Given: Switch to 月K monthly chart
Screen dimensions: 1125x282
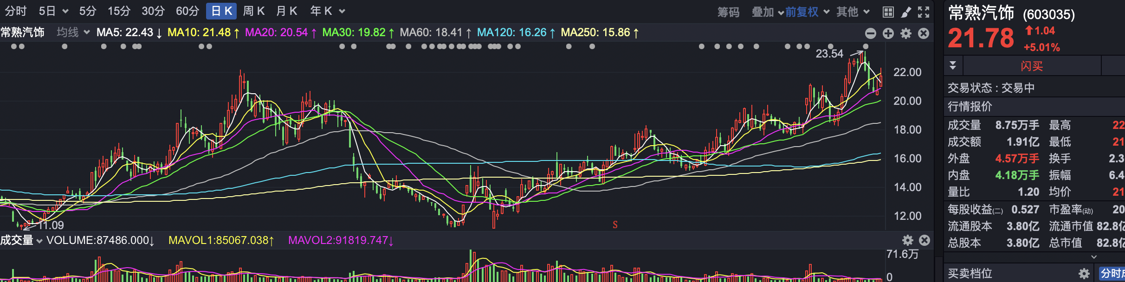Looking at the screenshot, I should [286, 11].
